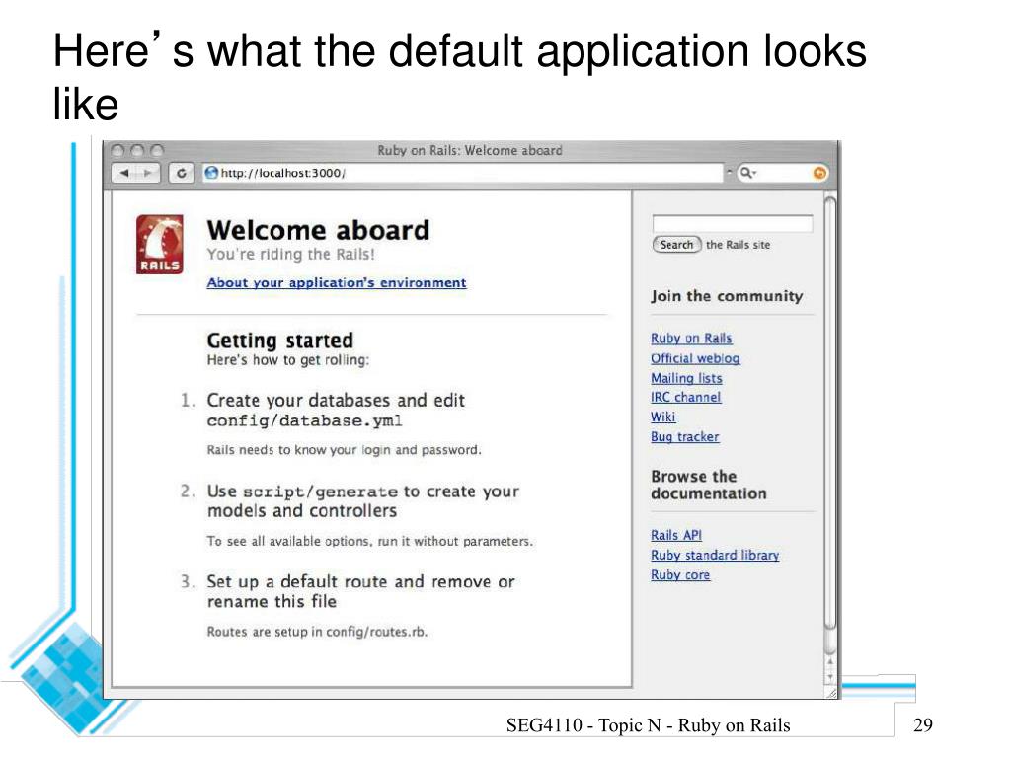Click 'To see all available options' text
The height and width of the screenshot is (758, 1011).
(369, 542)
